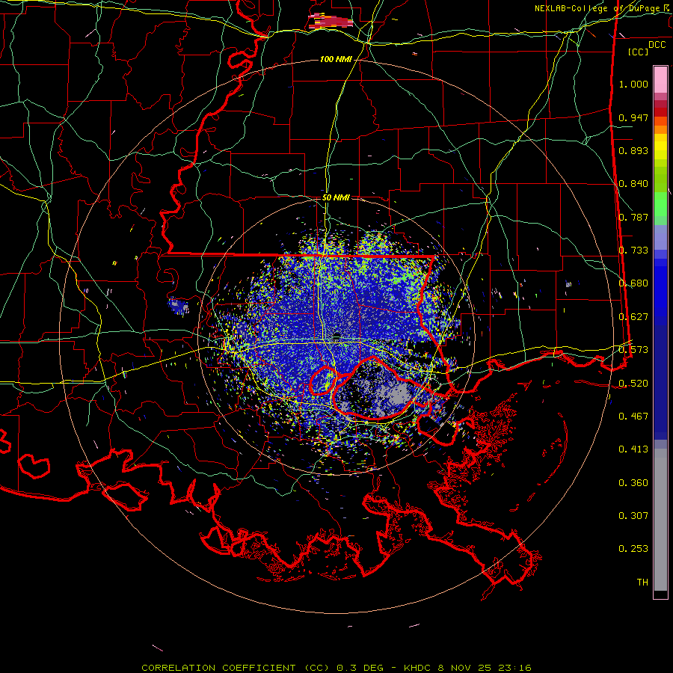Click the 0.3 DEG elevation angle text
The width and height of the screenshot is (673, 673).
coord(360,668)
